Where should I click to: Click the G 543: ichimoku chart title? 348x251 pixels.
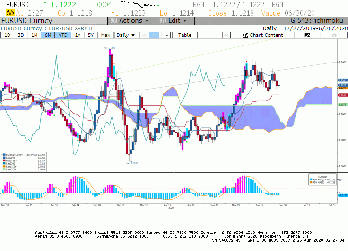tap(317, 21)
